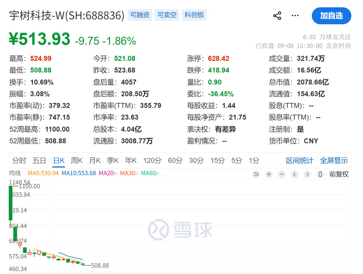
Task: Click the 52周最高 value 1100.00
Action: (57, 129)
